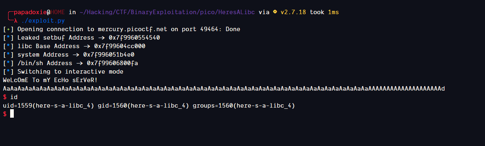Click the [*] marker beside Leaked setbuf Address
Screen dimensions: 485x146
coord(9,38)
